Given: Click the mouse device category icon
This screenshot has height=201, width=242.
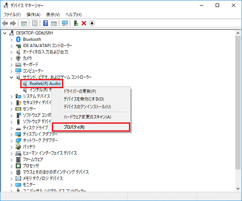Looking at the screenshot, I should coord(18,172).
